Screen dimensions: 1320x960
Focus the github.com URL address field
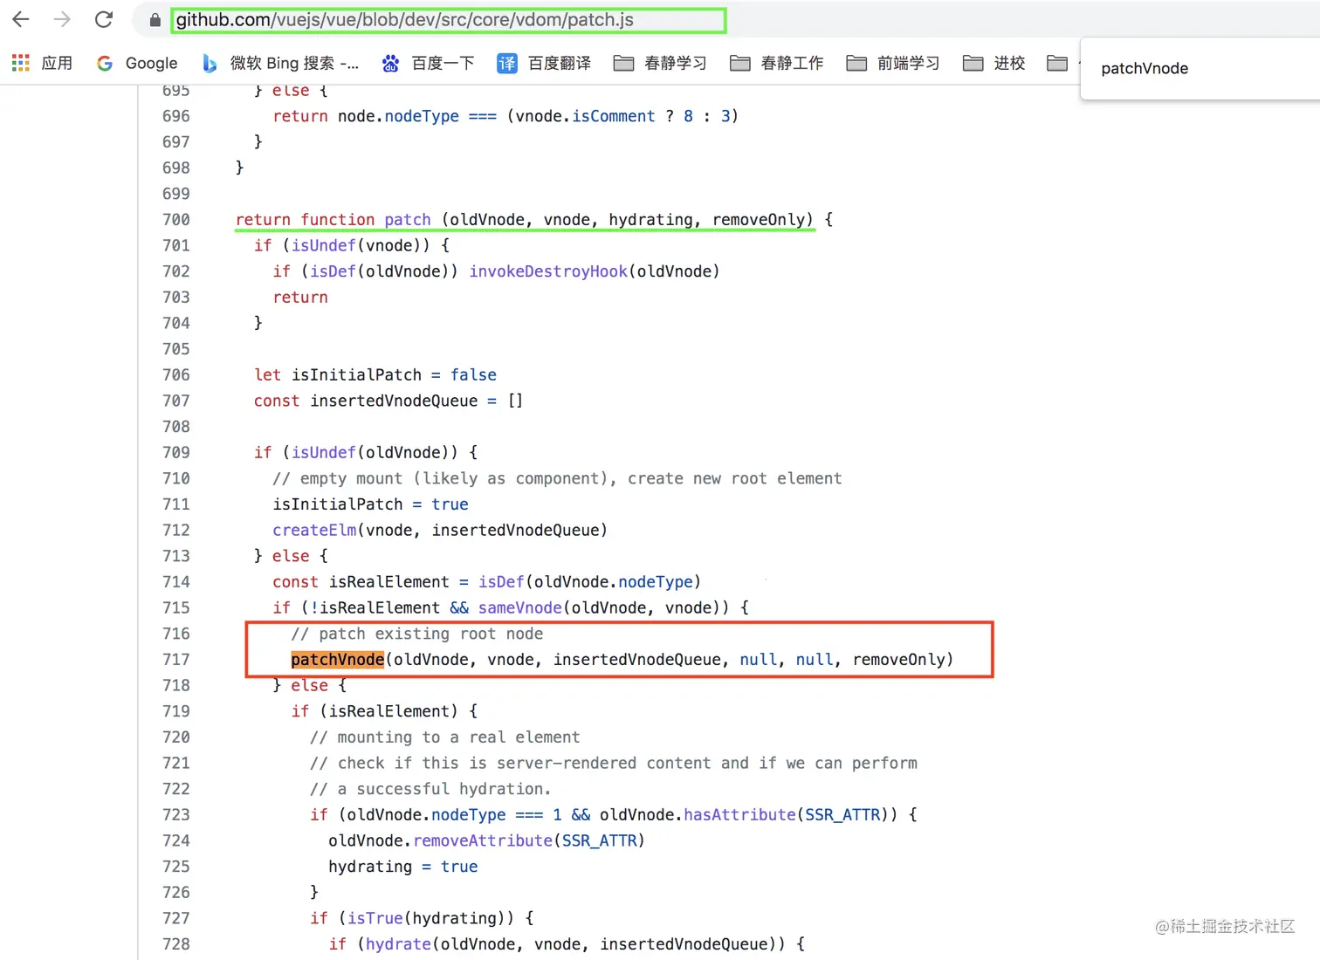(449, 20)
